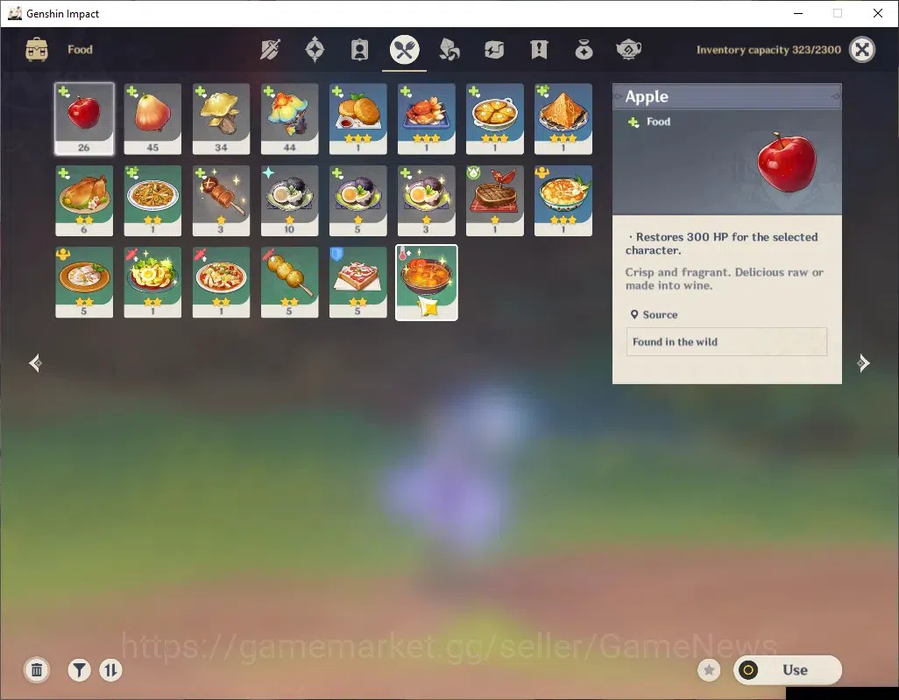899x700 pixels.
Task: Go to previous inventory category with left arrow
Action: pyautogui.click(x=36, y=363)
